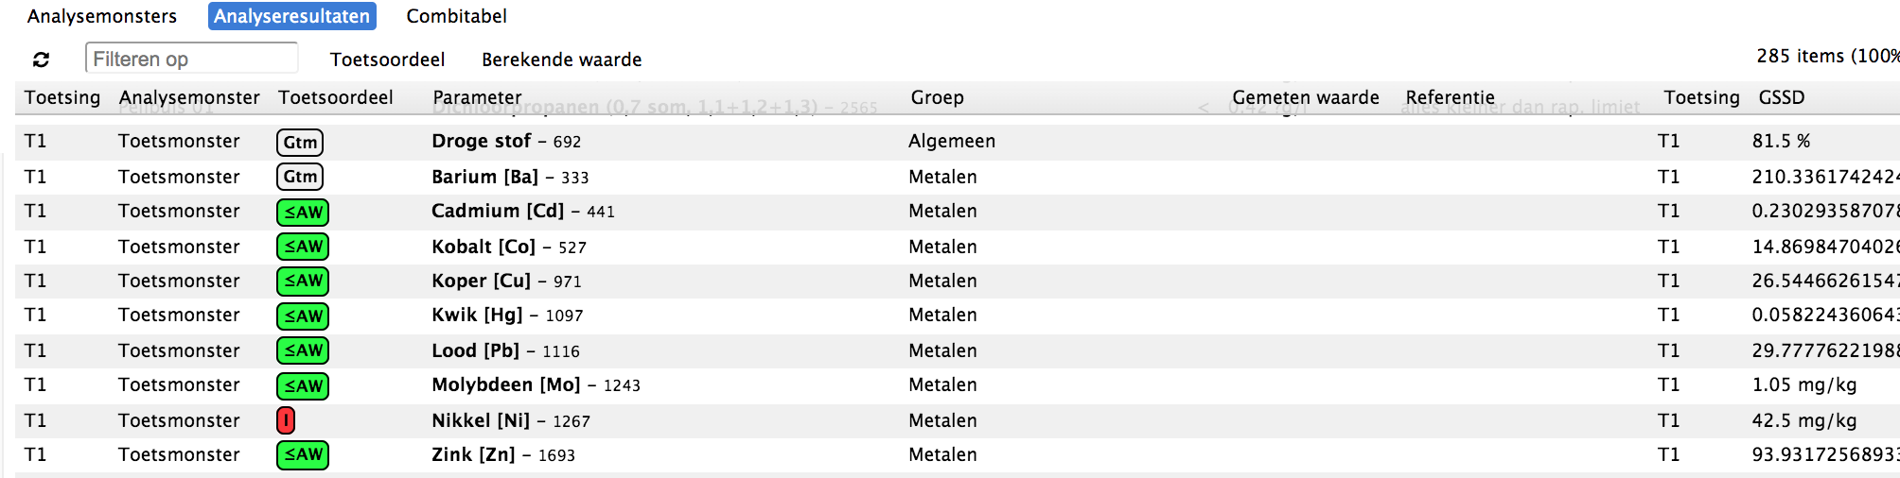Select the Molybdeen [Mo] parameter row
Screen dimensions: 1900x478
click(958, 385)
